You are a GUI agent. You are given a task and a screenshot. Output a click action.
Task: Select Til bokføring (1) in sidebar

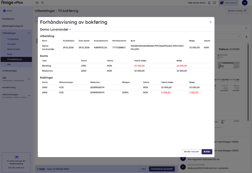coord(15,59)
